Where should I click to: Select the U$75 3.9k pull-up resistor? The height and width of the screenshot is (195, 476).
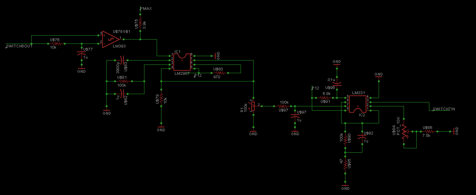point(140,23)
